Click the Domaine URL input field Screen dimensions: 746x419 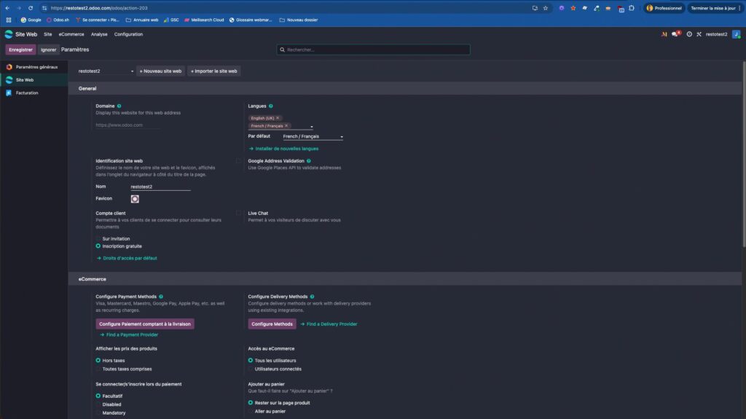tap(127, 125)
